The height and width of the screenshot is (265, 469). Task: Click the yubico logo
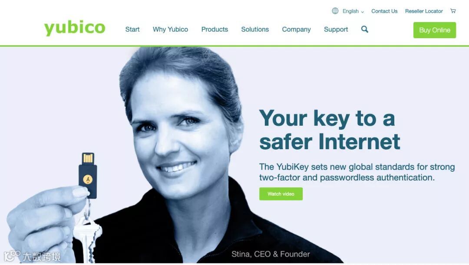[x=75, y=28]
